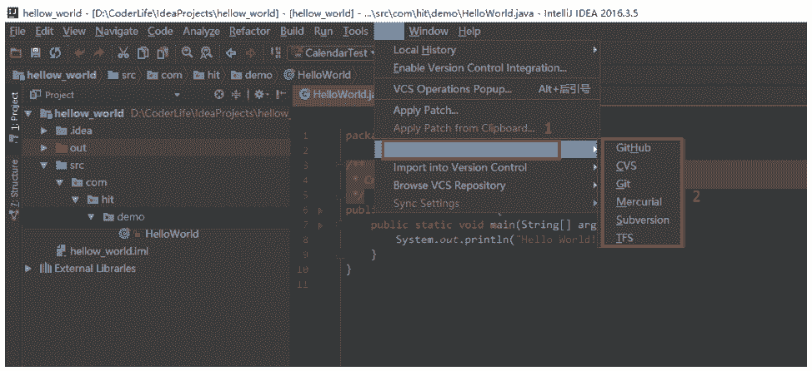This screenshot has height=371, width=812.
Task: Click the Cut scissors icon
Action: 123,52
